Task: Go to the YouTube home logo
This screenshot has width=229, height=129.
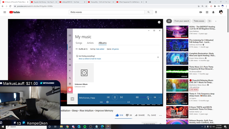Action: (x=15, y=12)
